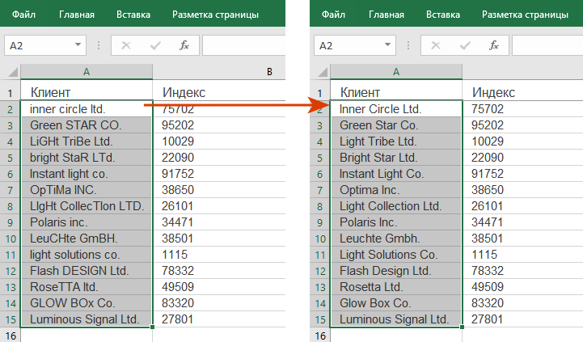Open Вставка tab in left Excel window
Viewport: 583px width, 342px height.
(133, 15)
